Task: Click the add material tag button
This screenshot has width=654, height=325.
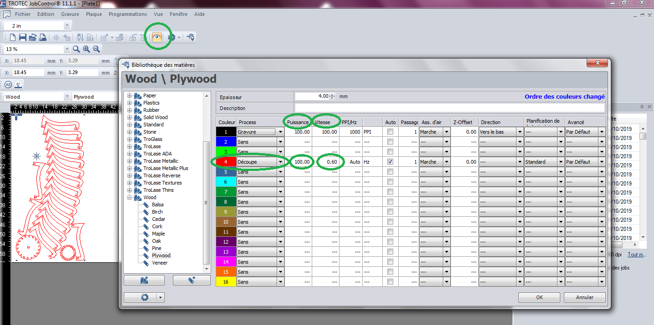Action: click(x=192, y=280)
